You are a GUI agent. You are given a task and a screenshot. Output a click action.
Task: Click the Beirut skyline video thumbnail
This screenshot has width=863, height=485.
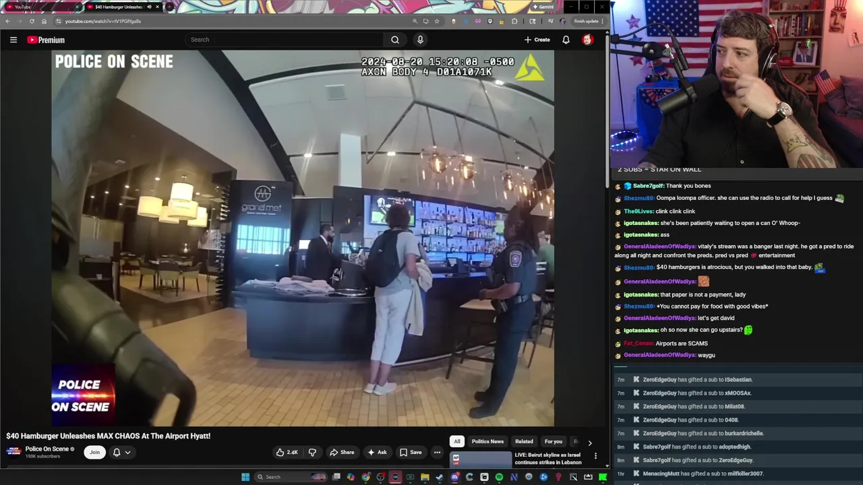pos(481,459)
